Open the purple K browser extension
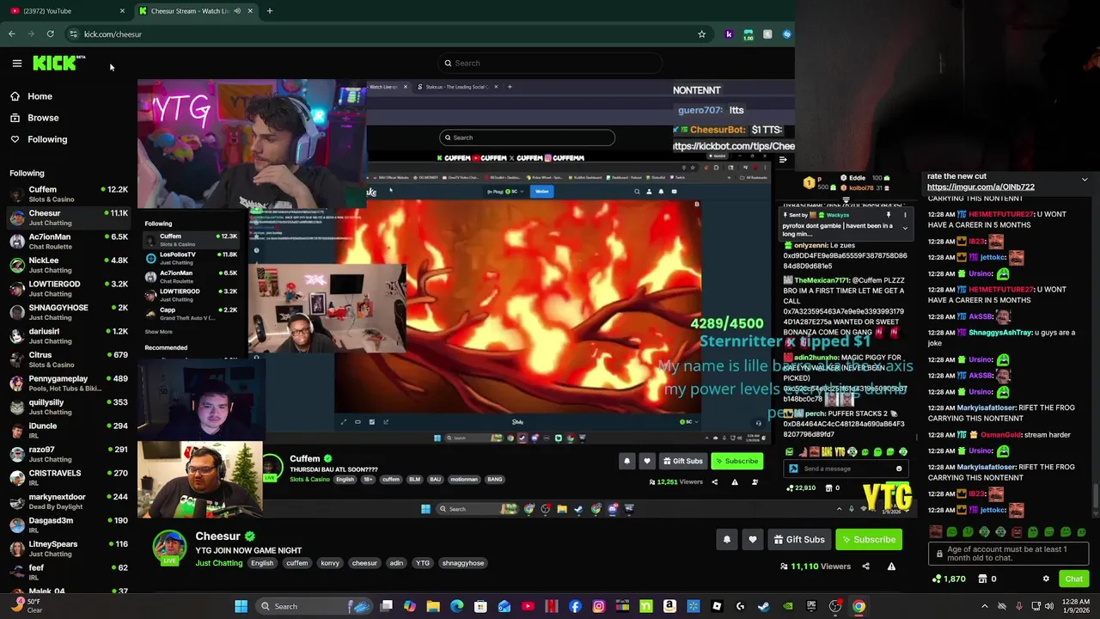This screenshot has height=619, width=1100. coord(729,34)
